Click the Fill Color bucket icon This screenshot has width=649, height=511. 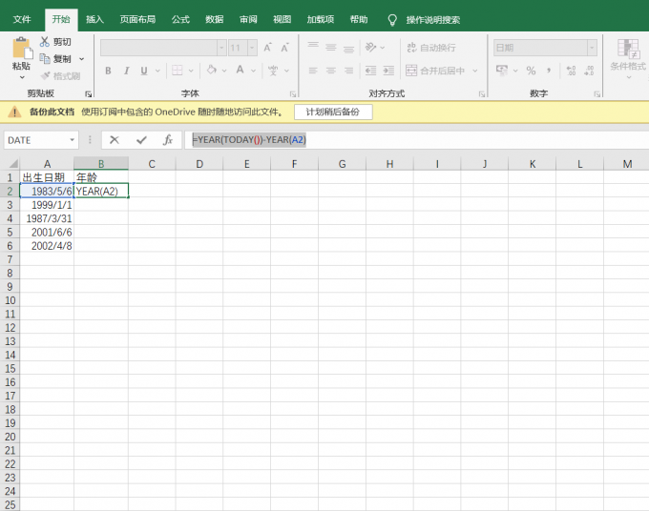pyautogui.click(x=212, y=70)
